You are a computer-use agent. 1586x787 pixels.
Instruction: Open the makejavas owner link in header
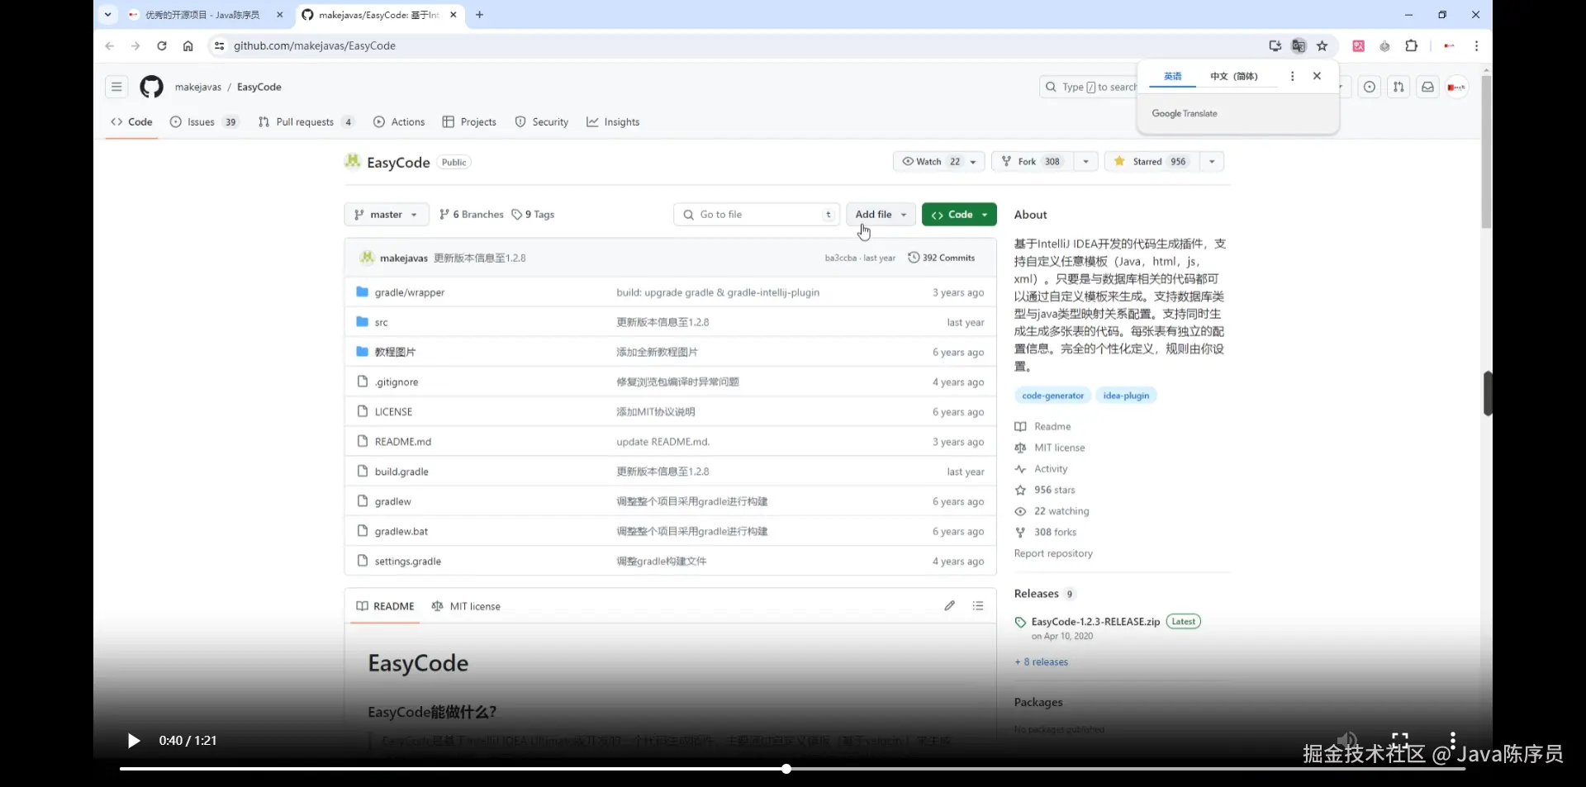[198, 88]
